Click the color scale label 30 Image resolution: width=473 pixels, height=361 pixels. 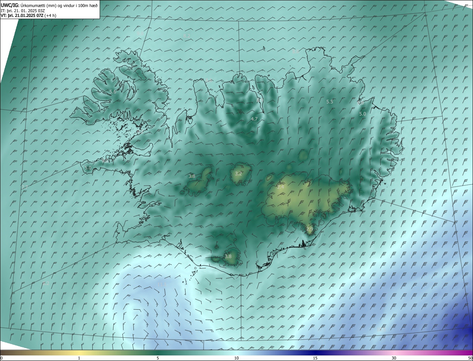394,358
